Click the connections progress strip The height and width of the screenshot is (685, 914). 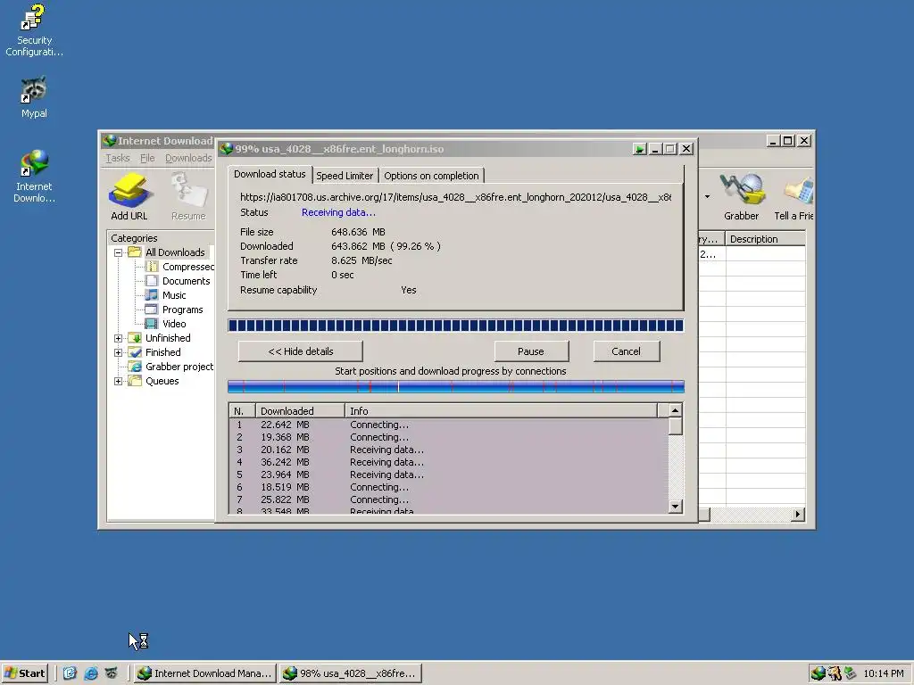455,386
